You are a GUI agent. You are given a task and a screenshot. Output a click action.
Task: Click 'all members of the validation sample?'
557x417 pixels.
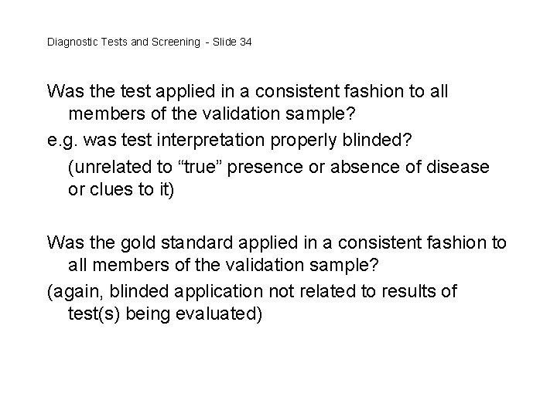(x=224, y=265)
